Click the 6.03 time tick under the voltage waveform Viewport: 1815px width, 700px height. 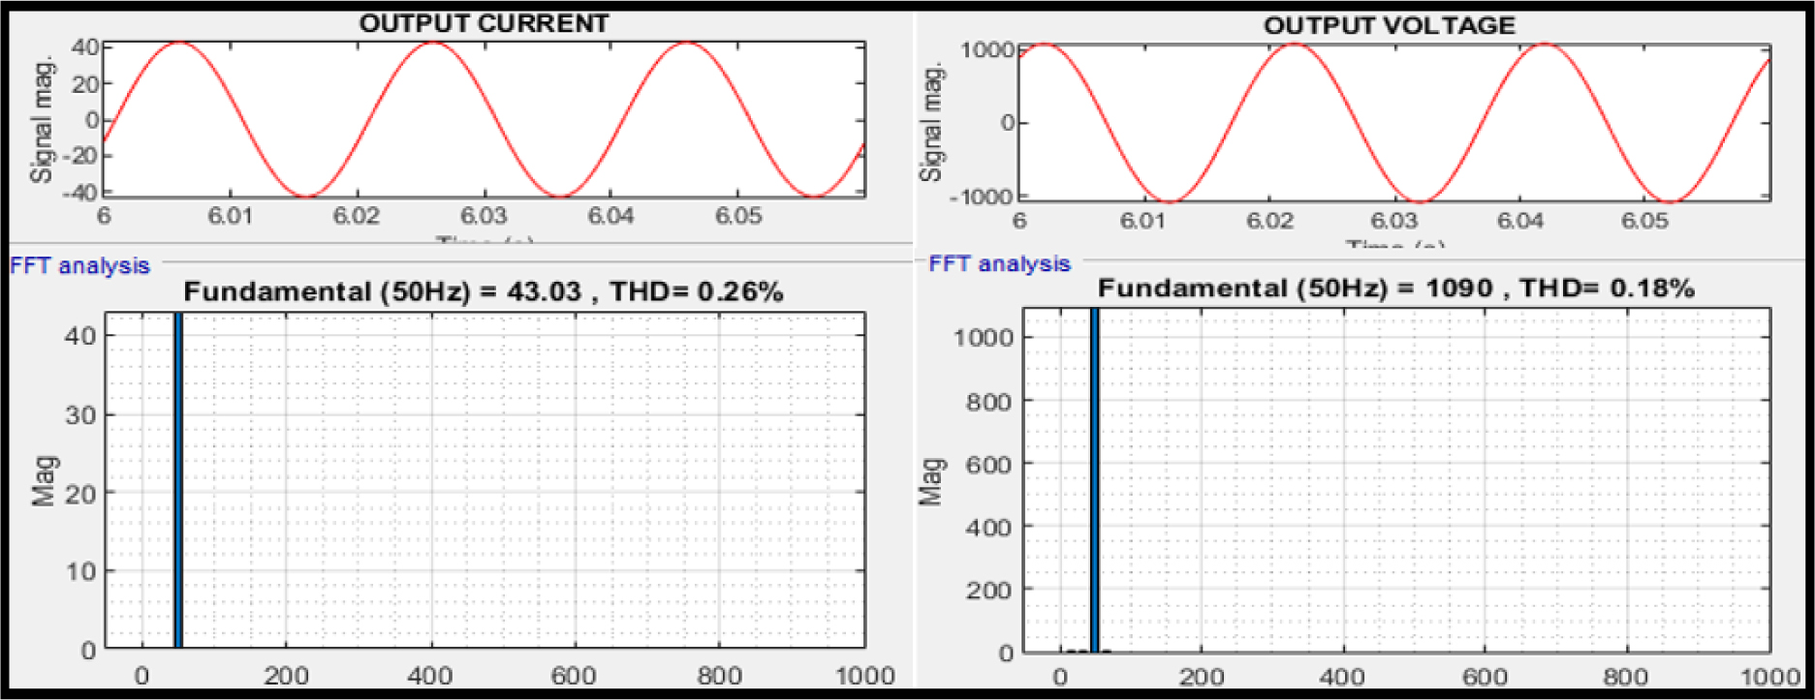click(x=1393, y=221)
